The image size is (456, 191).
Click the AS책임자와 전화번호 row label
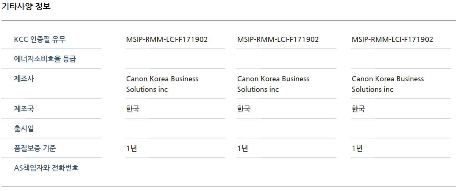point(46,168)
